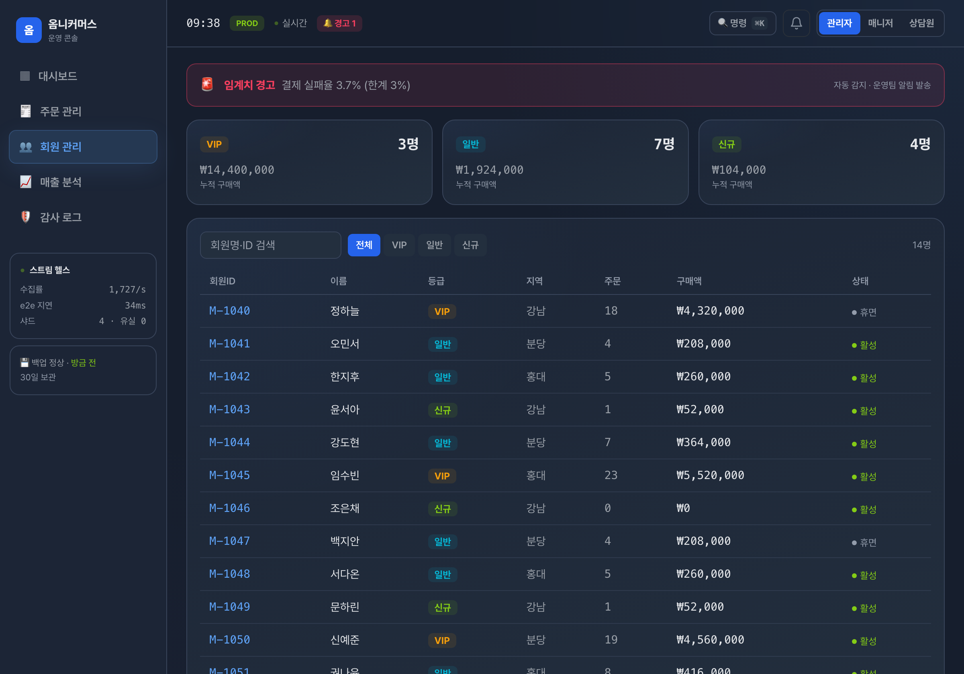Click the PROD environment badge
Image resolution: width=964 pixels, height=674 pixels.
(x=247, y=23)
